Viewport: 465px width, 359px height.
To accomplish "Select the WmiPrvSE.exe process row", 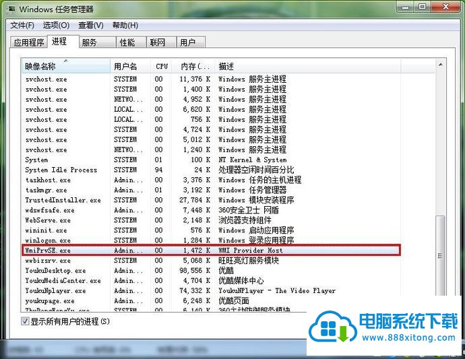I will (x=211, y=251).
